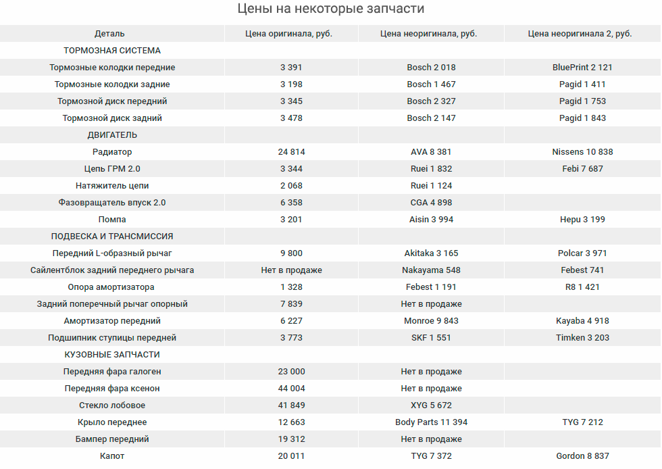Click the 'Bosch 2 018' price cell
Screen dimensions: 662x469
point(431,68)
